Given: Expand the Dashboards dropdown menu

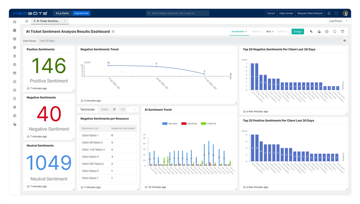Looking at the screenshot, I should tap(239, 31).
